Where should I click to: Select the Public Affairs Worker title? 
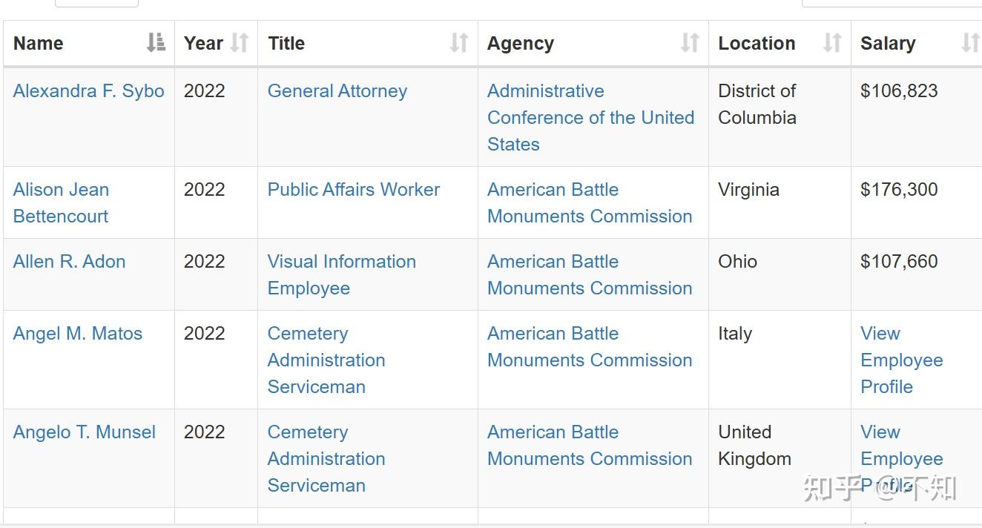point(354,190)
